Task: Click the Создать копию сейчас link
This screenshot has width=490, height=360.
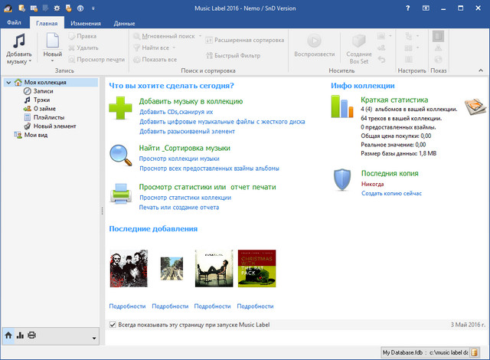Action: coord(391,194)
